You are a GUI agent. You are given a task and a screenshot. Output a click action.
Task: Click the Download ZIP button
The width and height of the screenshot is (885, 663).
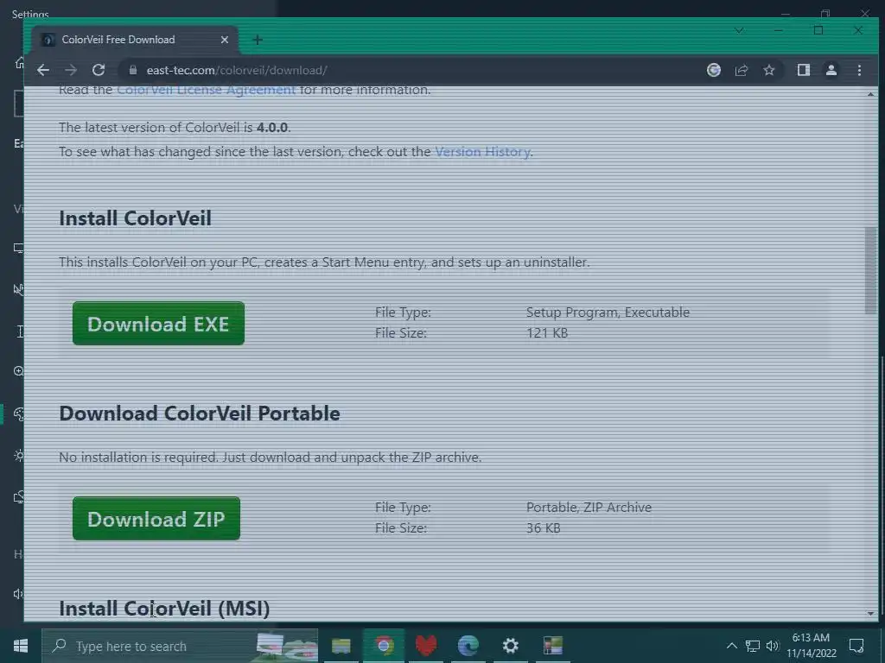[156, 519]
